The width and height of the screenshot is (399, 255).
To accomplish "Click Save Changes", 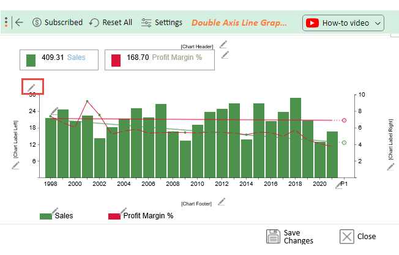I will [289, 237].
